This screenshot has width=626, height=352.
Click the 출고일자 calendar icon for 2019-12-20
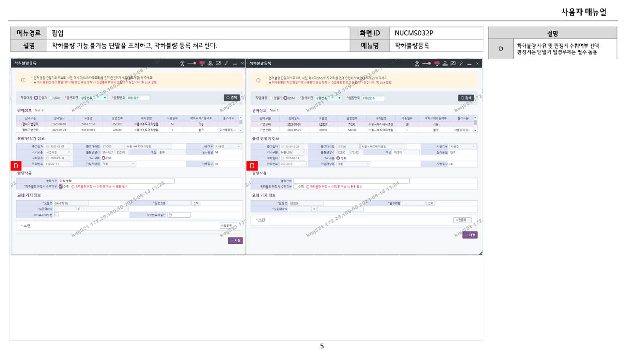click(x=283, y=147)
